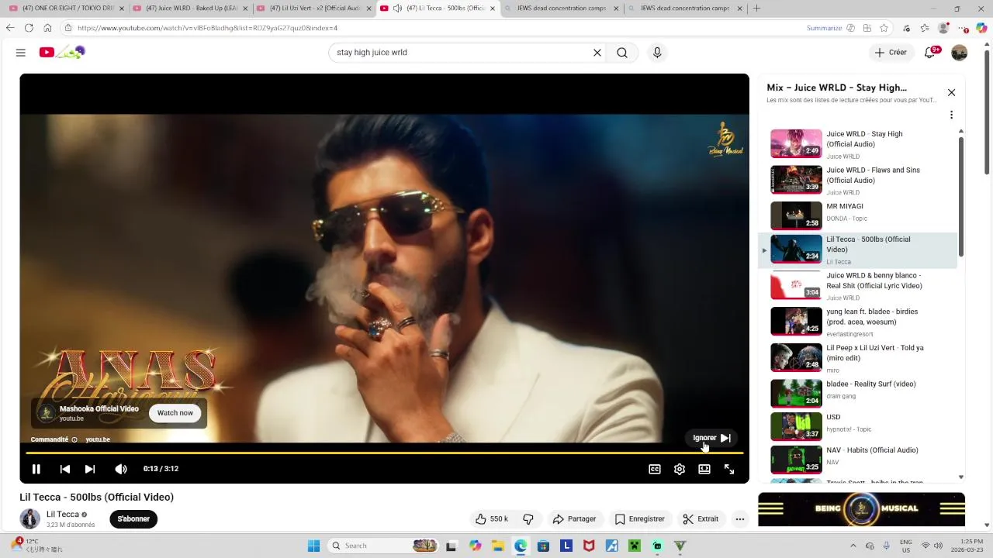This screenshot has height=558, width=993.
Task: Subscribe with the S'abonner button
Action: point(133,519)
